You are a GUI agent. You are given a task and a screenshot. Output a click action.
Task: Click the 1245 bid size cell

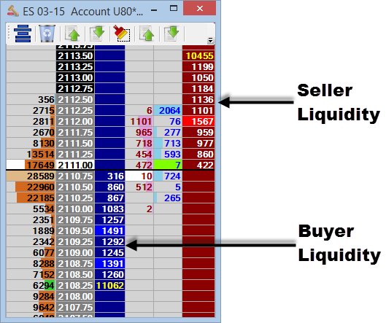pyautogui.click(x=109, y=253)
